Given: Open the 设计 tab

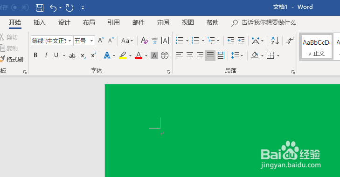Looking at the screenshot, I should (x=64, y=22).
